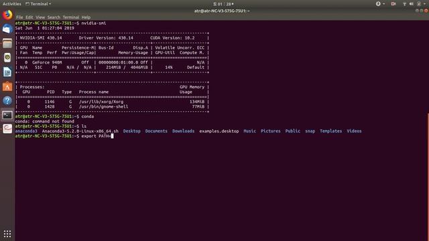Open the File menu
Viewport: 429px width, 241px height.
pos(19,17)
